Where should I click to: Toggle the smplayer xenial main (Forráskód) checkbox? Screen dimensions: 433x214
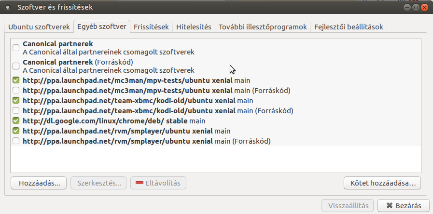click(x=16, y=141)
